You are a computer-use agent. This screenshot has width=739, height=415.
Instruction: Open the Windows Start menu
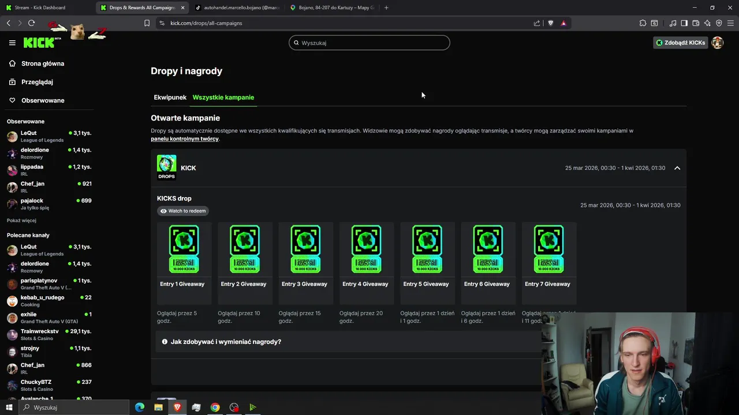click(9, 408)
